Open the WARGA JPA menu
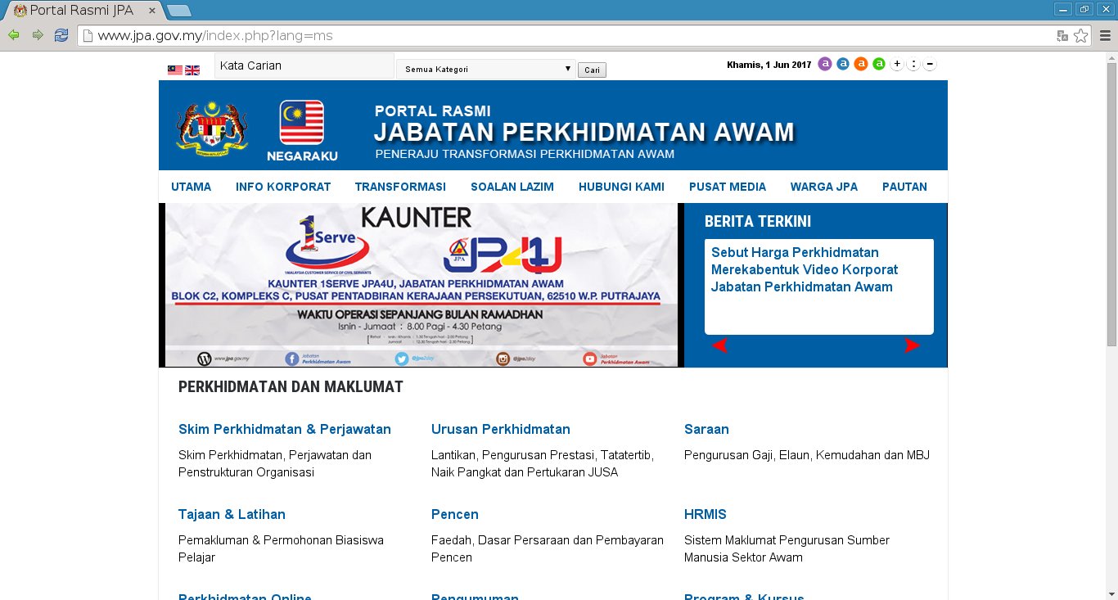1118x600 pixels. tap(824, 187)
